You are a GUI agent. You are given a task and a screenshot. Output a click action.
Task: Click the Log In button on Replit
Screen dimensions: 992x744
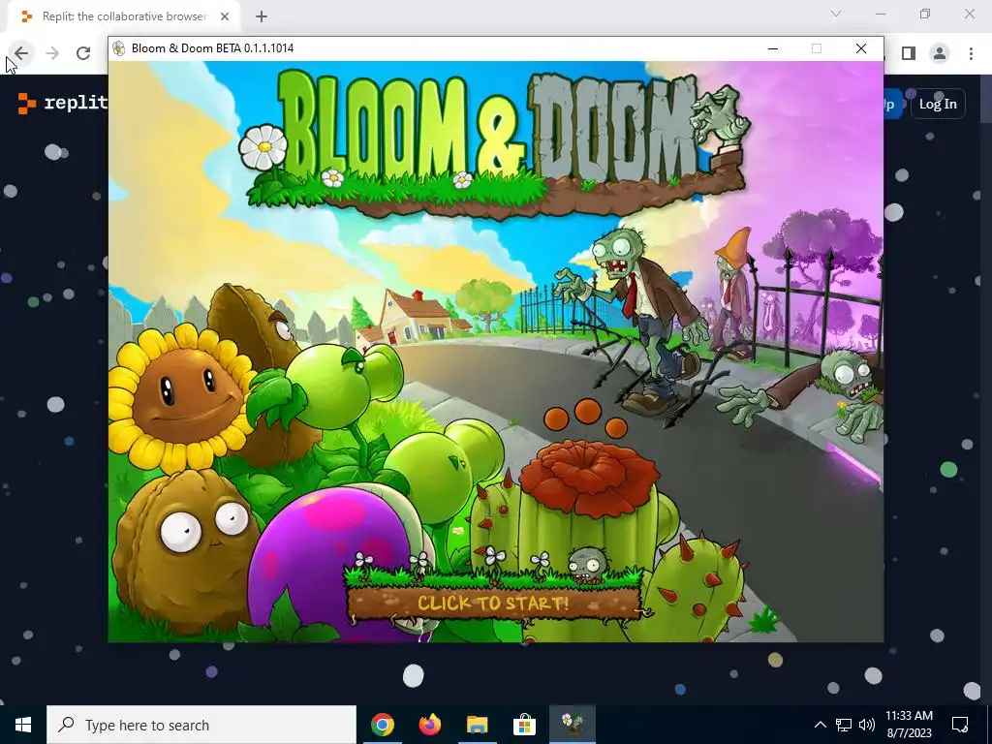[938, 104]
